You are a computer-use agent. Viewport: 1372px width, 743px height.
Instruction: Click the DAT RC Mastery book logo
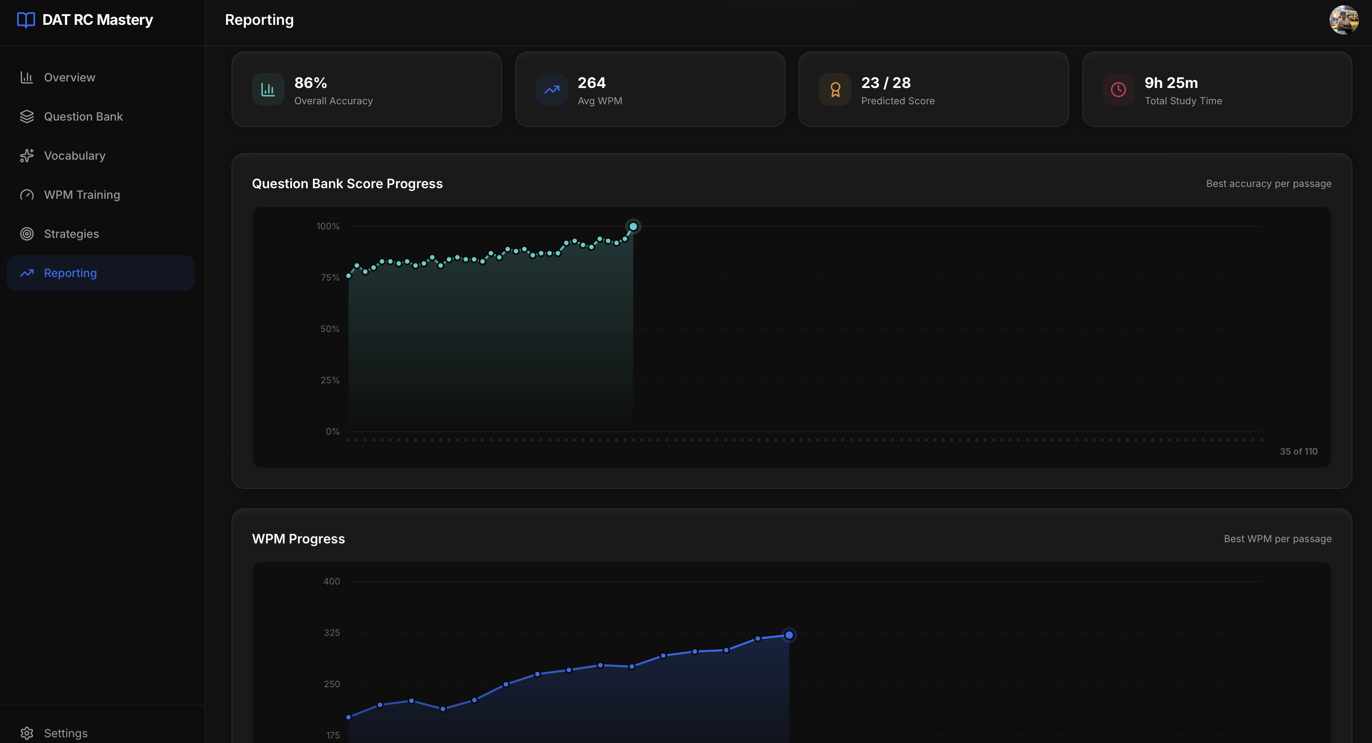(x=26, y=20)
